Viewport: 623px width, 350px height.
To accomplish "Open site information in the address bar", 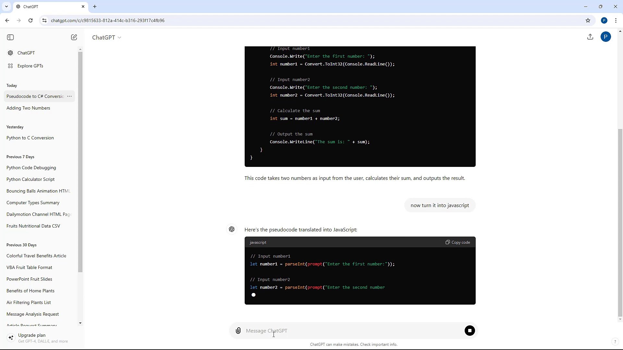I will (x=44, y=20).
